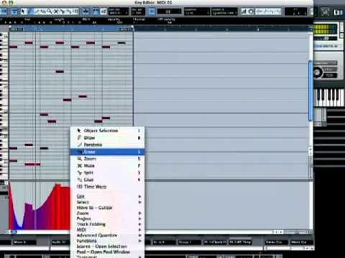Click the MIDI input record icon

[x=251, y=11]
